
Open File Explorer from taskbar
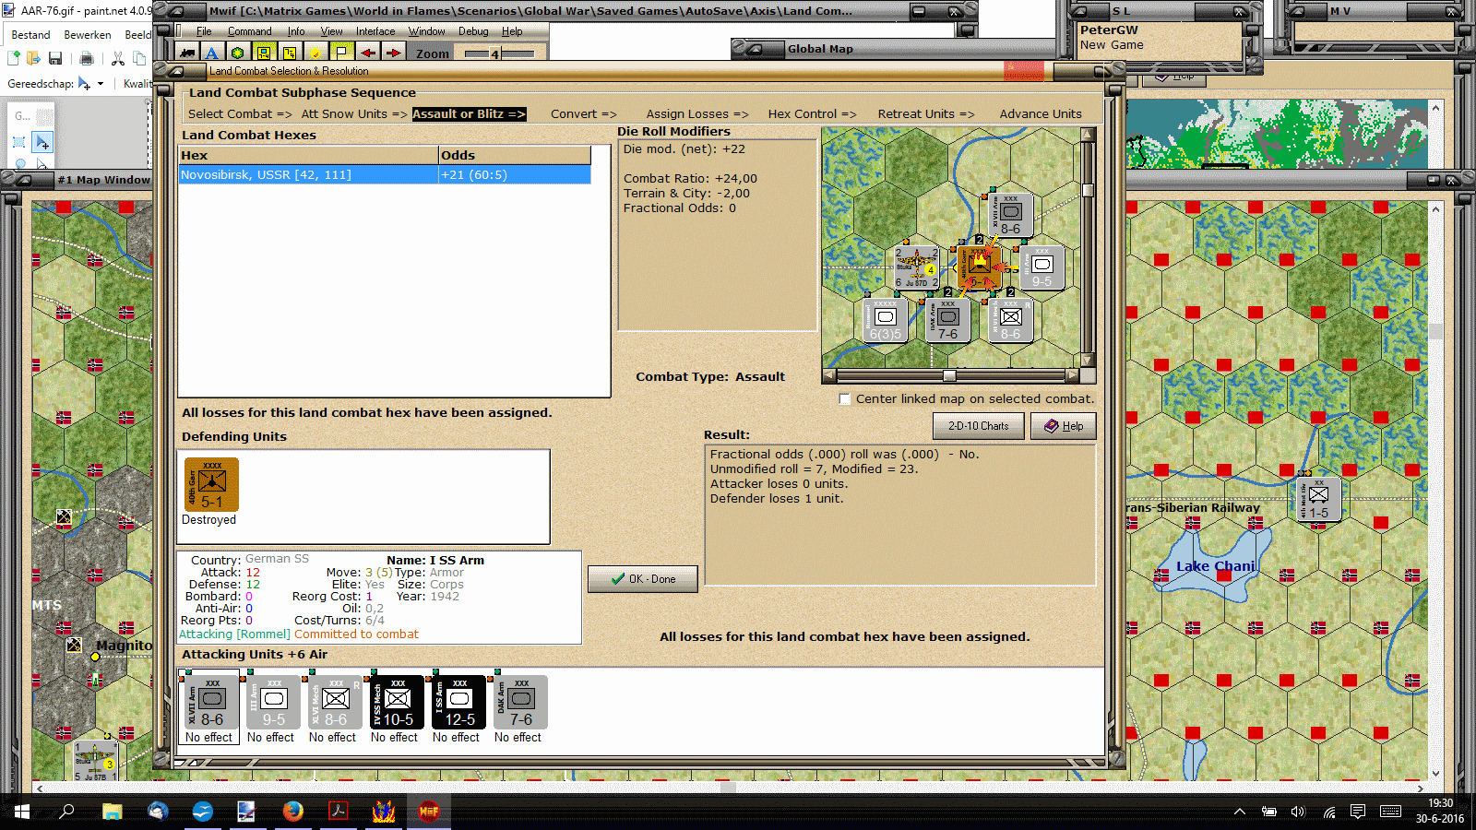click(x=113, y=811)
